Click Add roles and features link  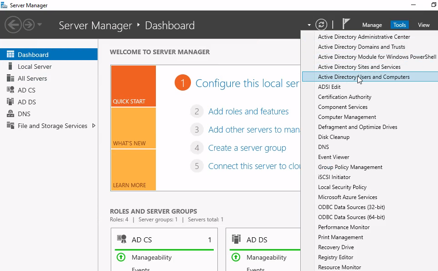pos(248,111)
